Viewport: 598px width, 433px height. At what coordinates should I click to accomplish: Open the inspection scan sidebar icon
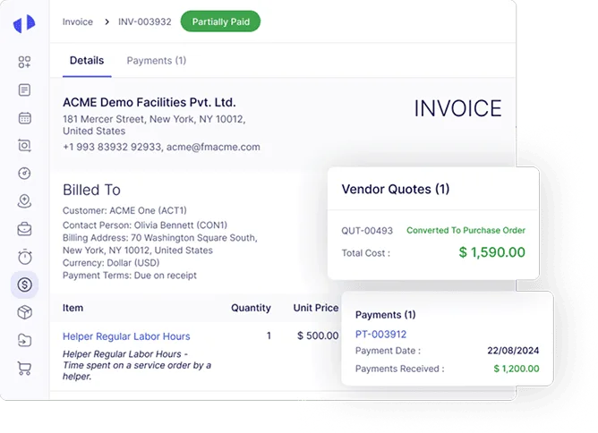pyautogui.click(x=24, y=146)
